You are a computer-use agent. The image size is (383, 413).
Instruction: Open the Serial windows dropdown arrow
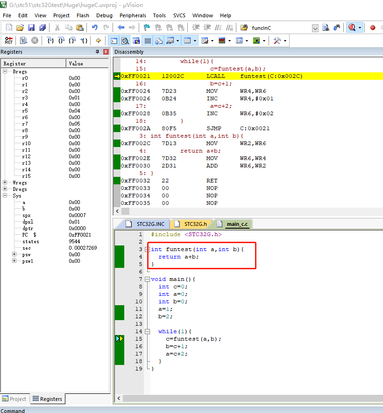pos(212,41)
